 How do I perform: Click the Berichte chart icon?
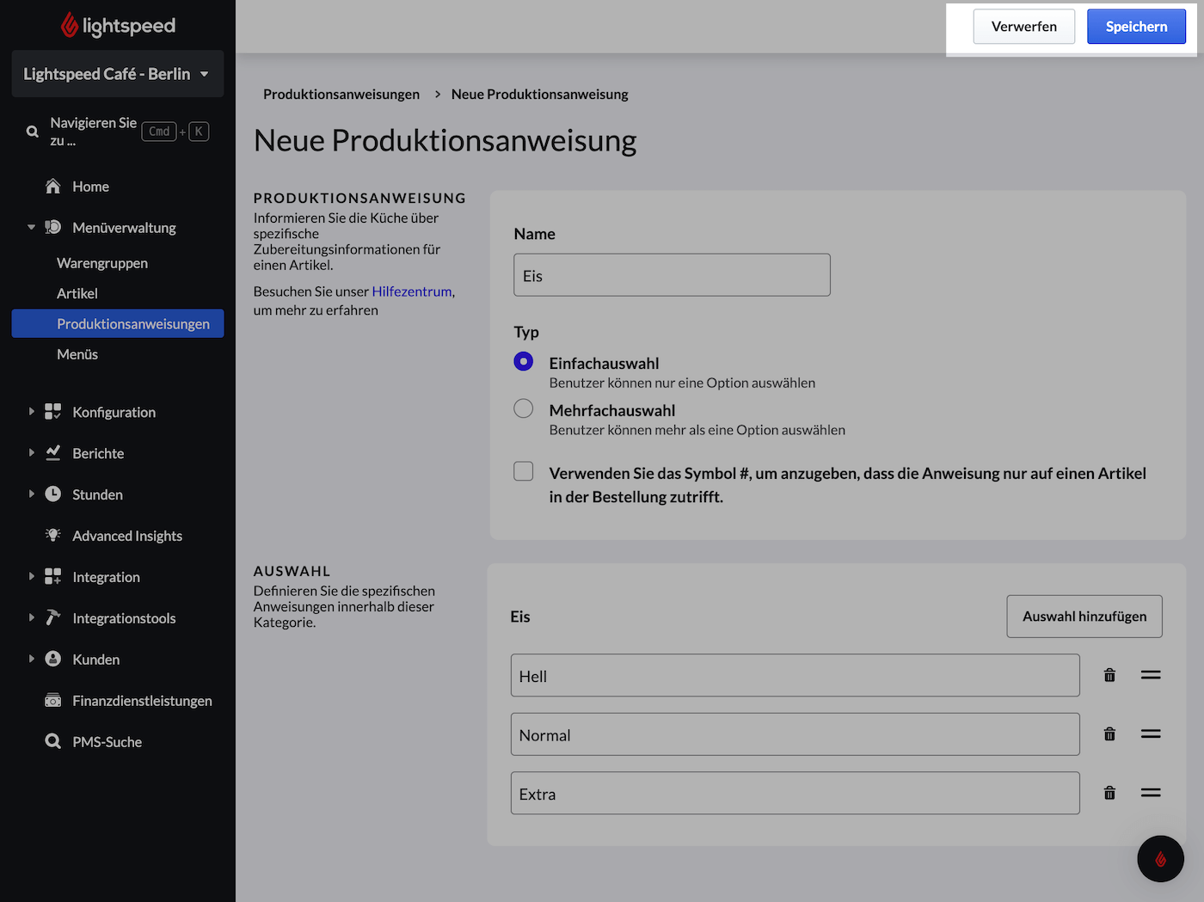coord(53,452)
